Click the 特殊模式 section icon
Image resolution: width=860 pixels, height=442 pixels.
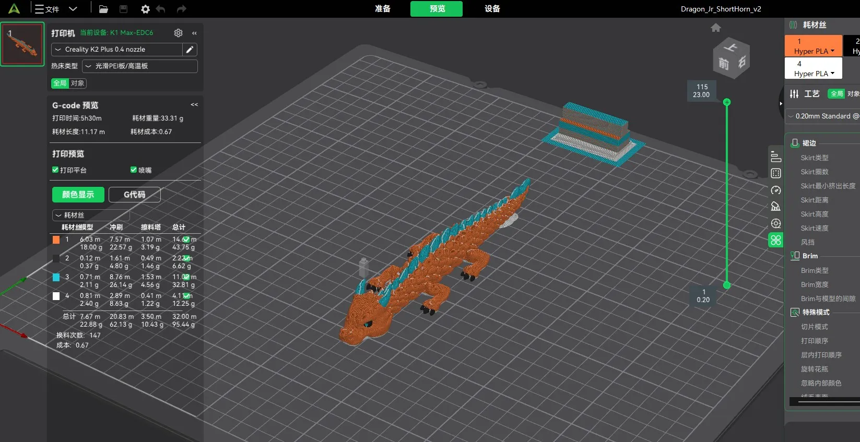[795, 312]
